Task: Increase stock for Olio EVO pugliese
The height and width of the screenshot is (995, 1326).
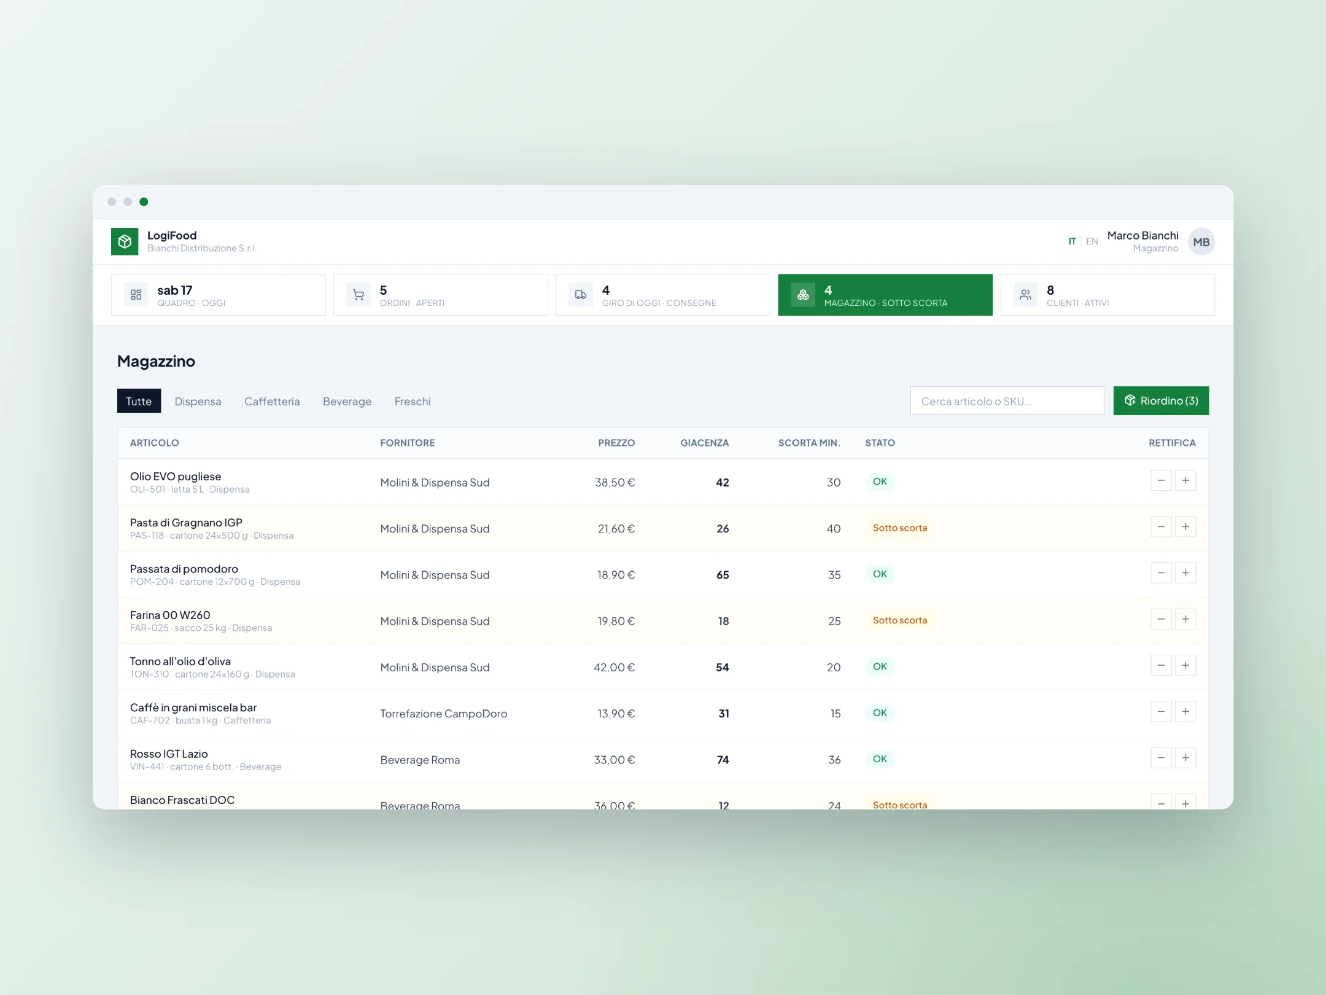Action: (x=1185, y=481)
